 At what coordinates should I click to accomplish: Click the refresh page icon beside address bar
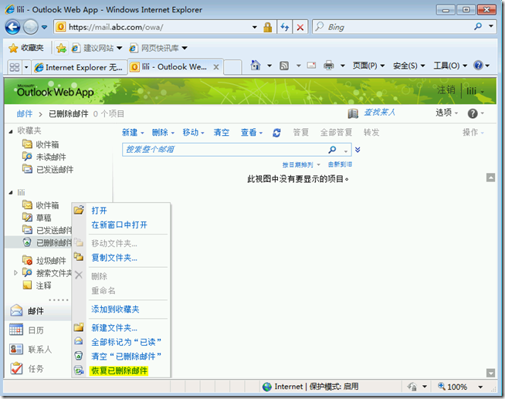pyautogui.click(x=285, y=27)
